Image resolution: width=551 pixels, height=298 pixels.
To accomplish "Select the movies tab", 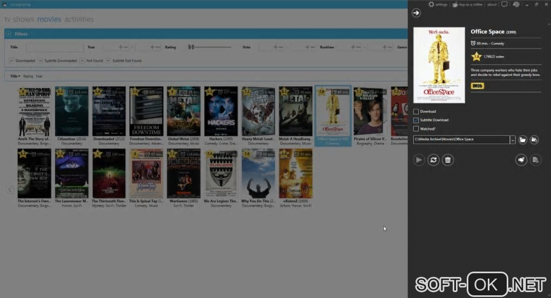I will 49,19.
